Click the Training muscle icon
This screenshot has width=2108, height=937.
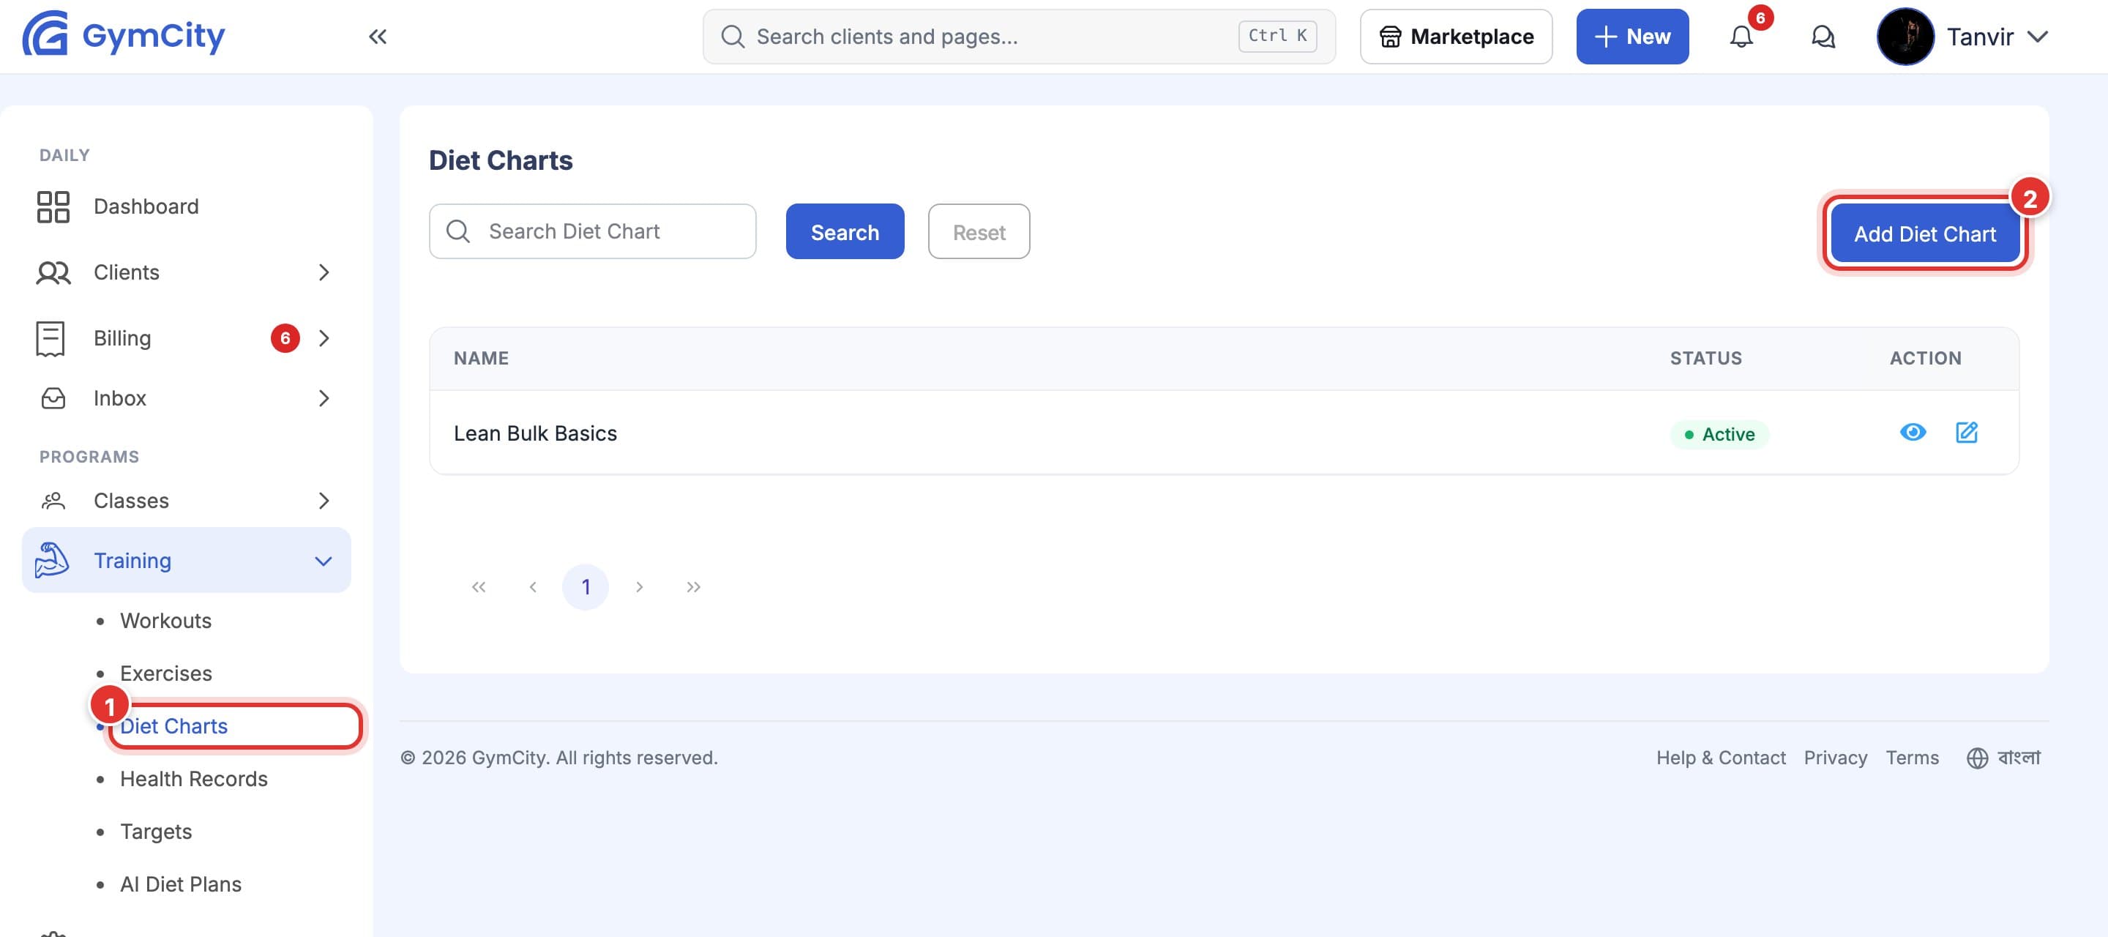tap(51, 561)
